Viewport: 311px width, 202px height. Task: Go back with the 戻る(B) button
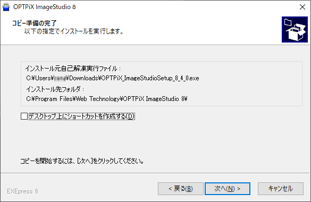click(x=181, y=189)
